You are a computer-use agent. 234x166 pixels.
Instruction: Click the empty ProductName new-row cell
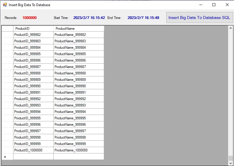pos(79,157)
